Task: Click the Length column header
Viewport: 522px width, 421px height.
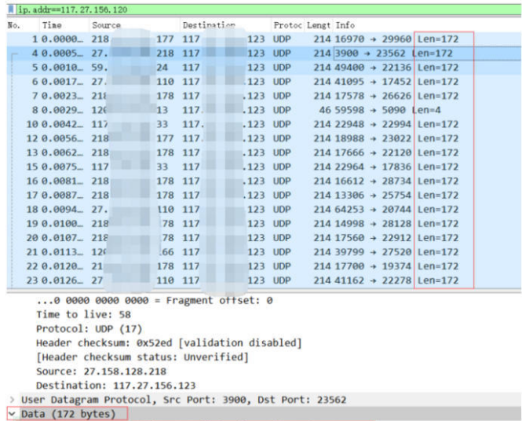Action: (x=318, y=25)
